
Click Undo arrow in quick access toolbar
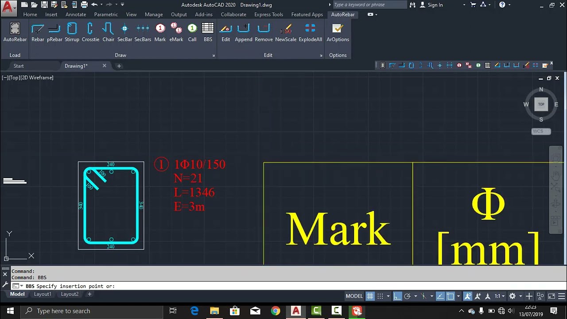[x=94, y=4]
